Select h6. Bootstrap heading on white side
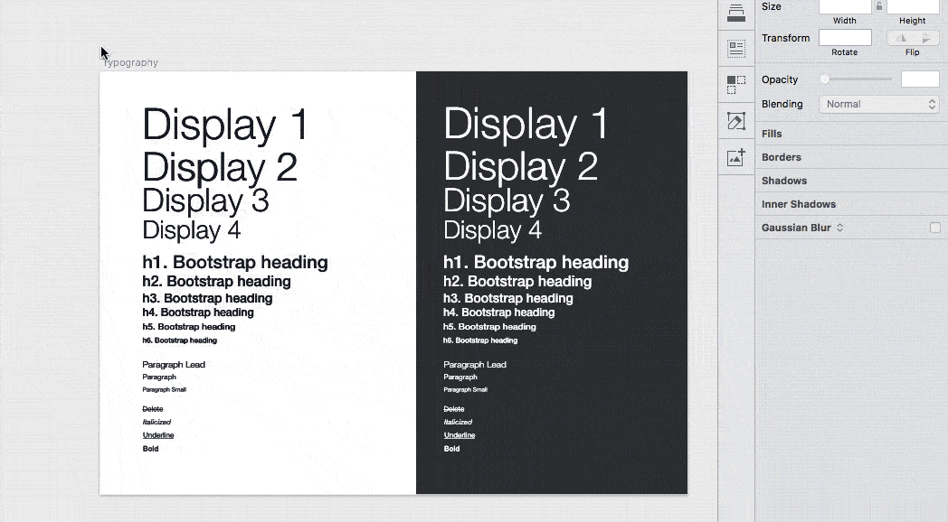Viewport: 948px width, 522px height. [180, 340]
